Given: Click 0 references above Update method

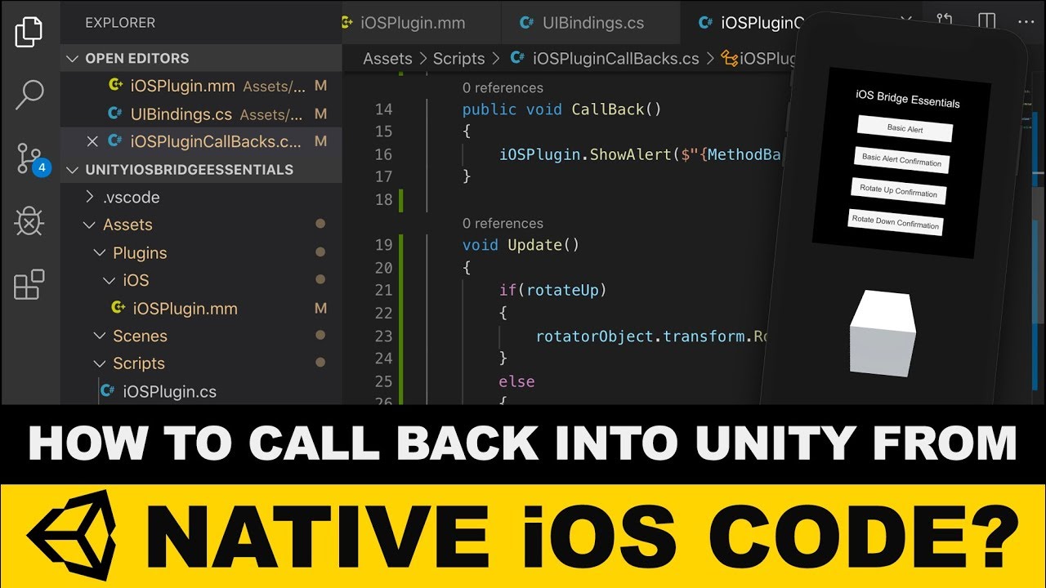Looking at the screenshot, I should [503, 223].
